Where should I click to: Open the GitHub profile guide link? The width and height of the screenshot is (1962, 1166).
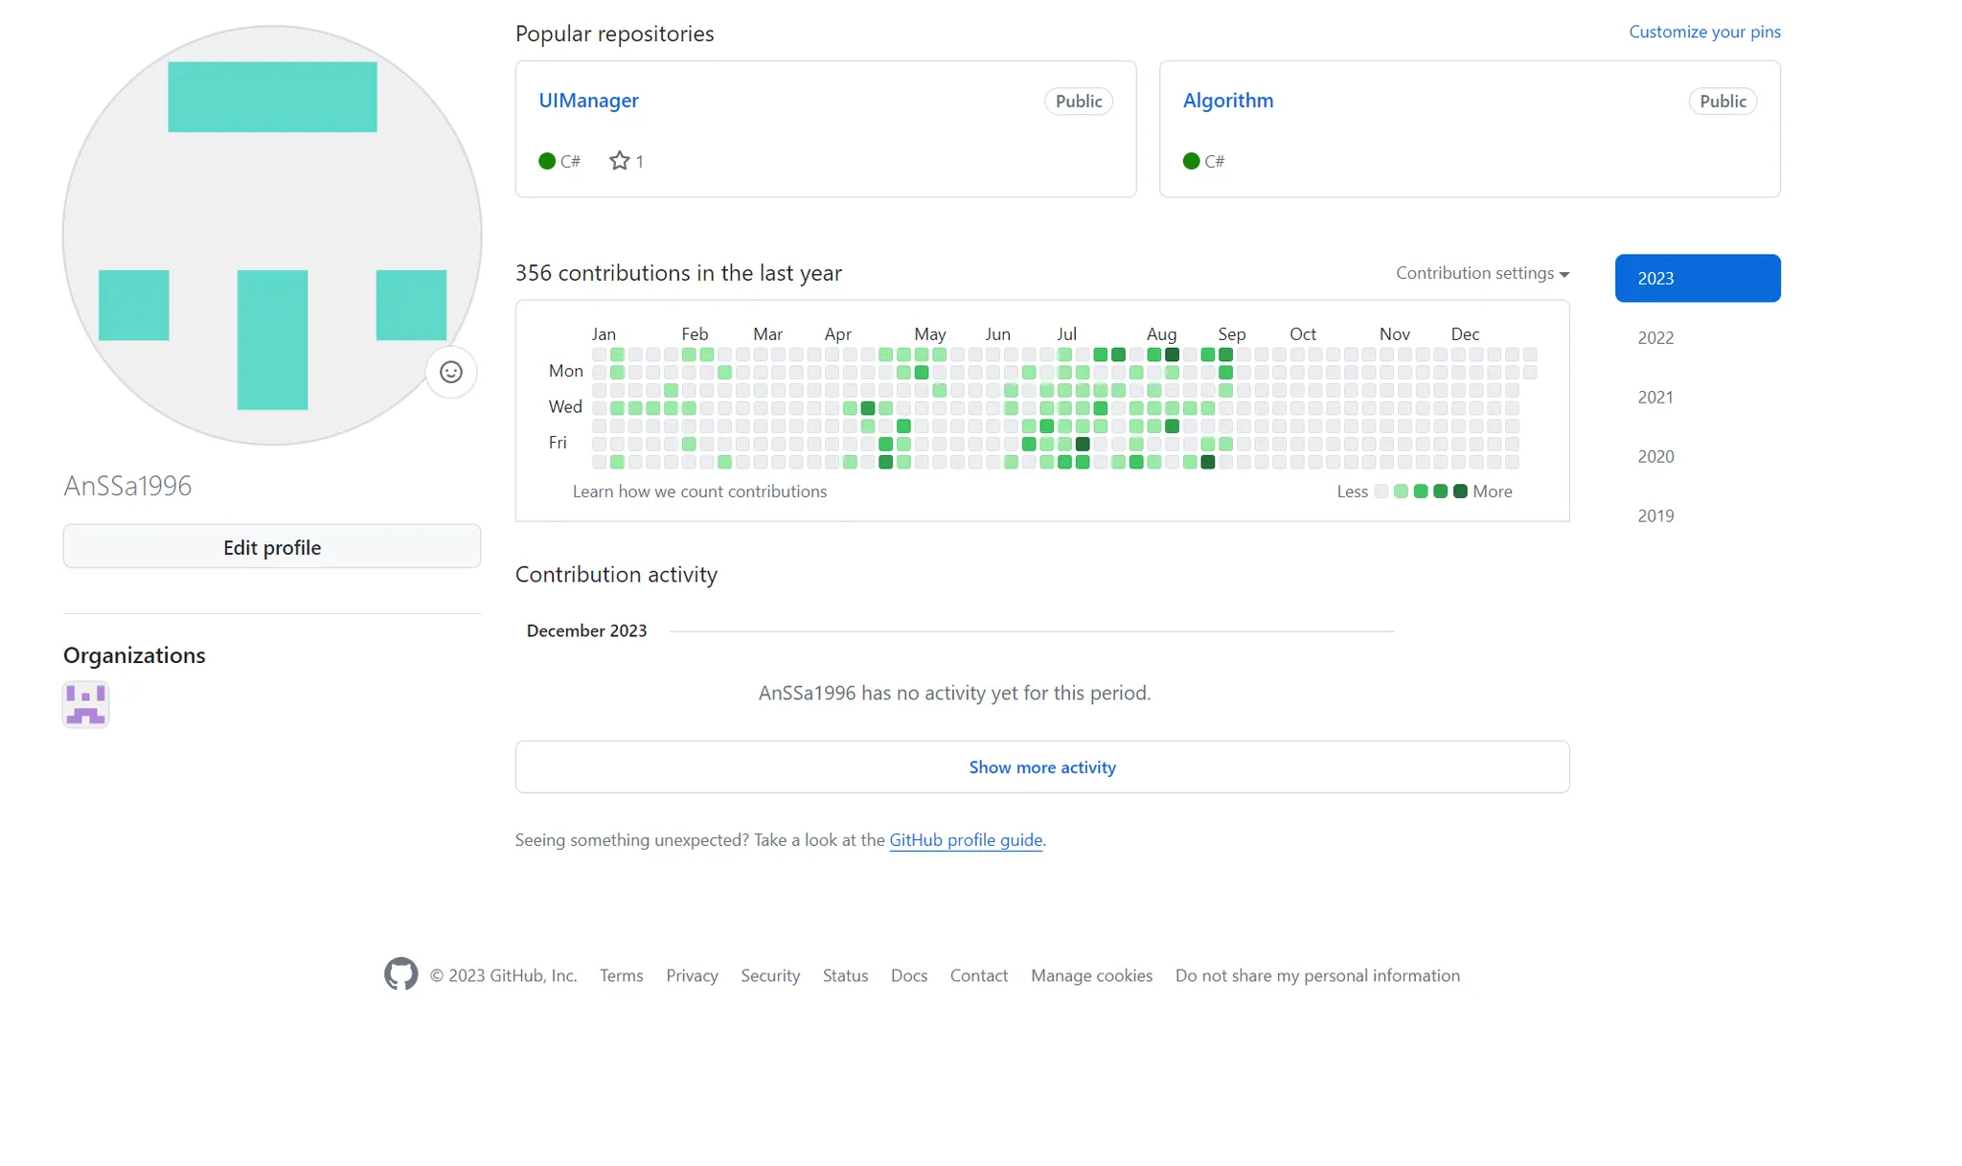(x=965, y=840)
